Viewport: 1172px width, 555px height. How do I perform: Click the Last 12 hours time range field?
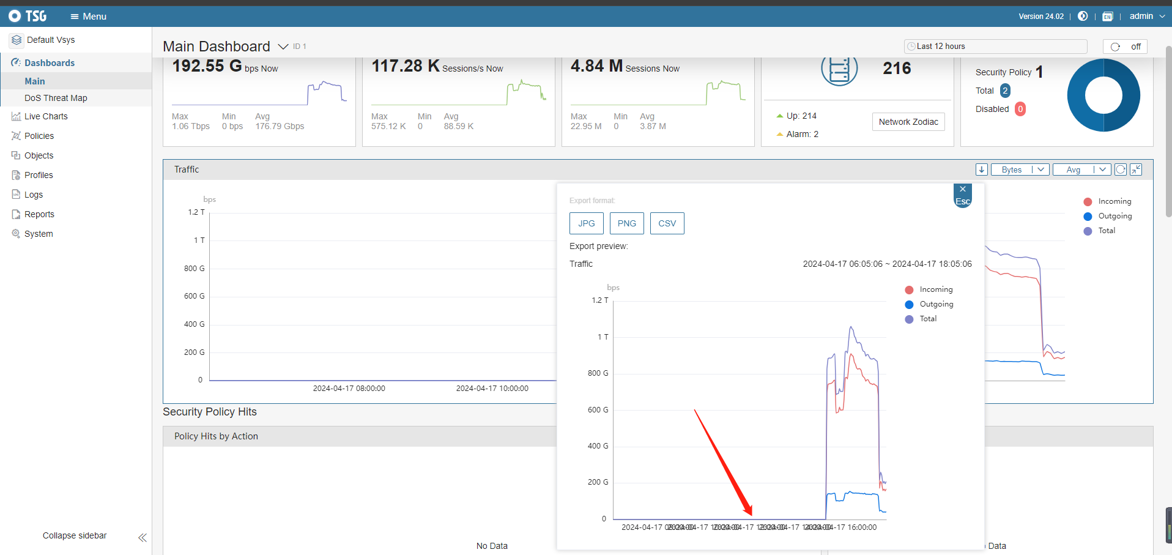point(995,47)
